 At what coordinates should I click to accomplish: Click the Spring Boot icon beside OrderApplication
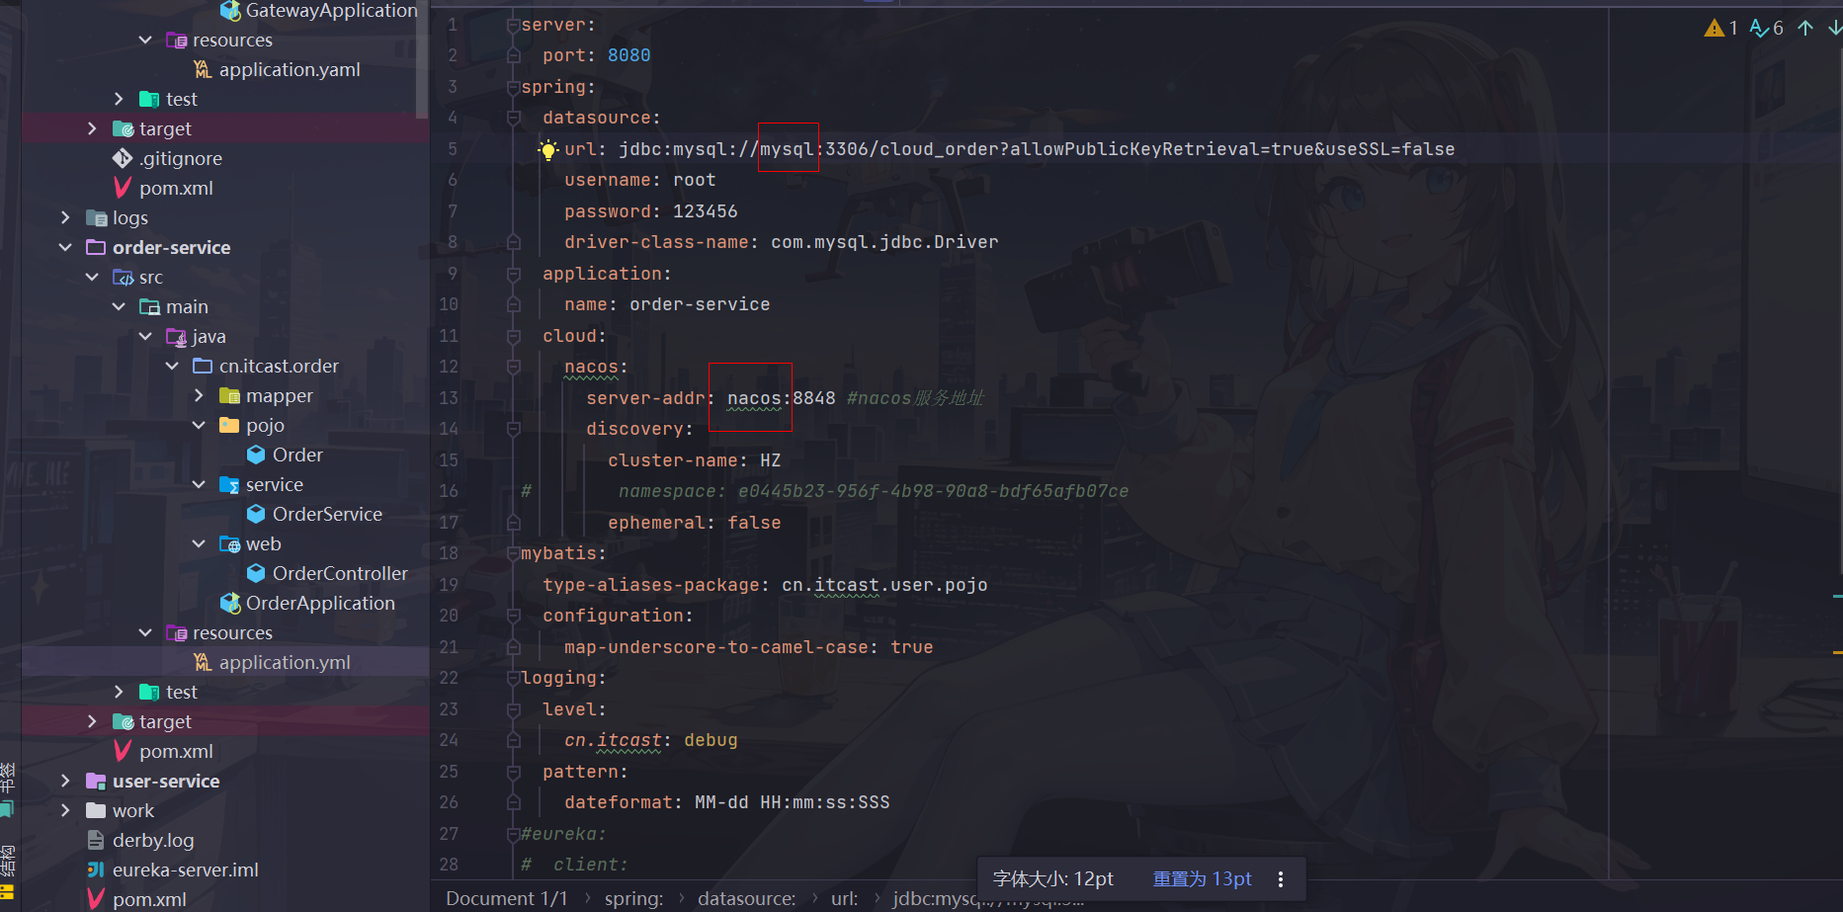pos(230,603)
